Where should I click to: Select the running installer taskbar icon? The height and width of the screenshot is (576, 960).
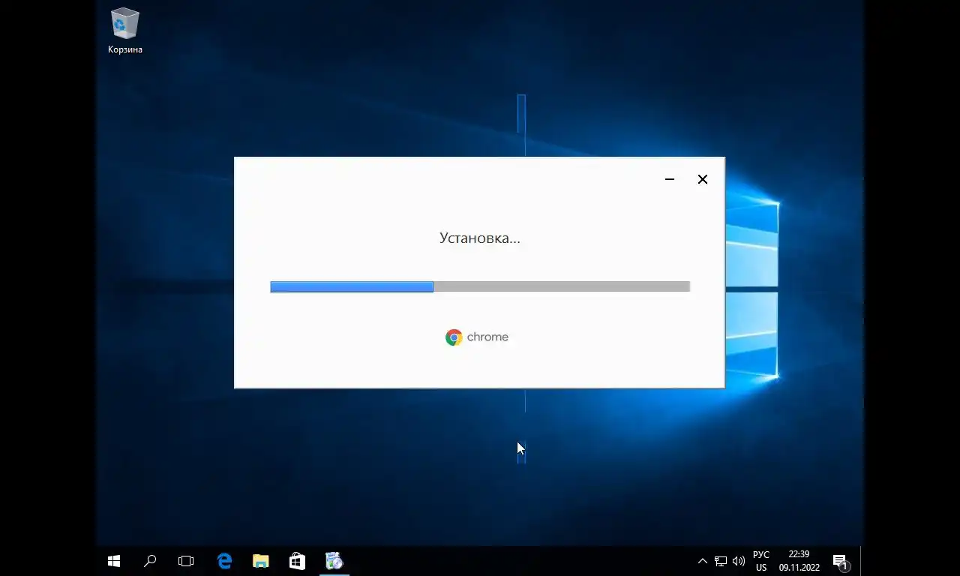pos(334,561)
